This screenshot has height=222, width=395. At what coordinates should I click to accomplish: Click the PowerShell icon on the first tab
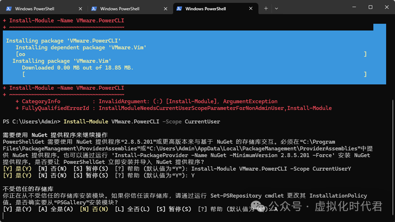coord(9,9)
